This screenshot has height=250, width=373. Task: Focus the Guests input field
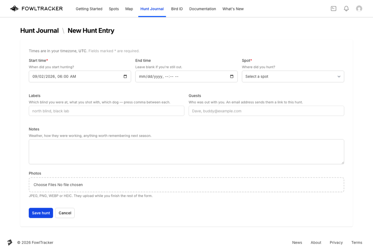(266, 111)
